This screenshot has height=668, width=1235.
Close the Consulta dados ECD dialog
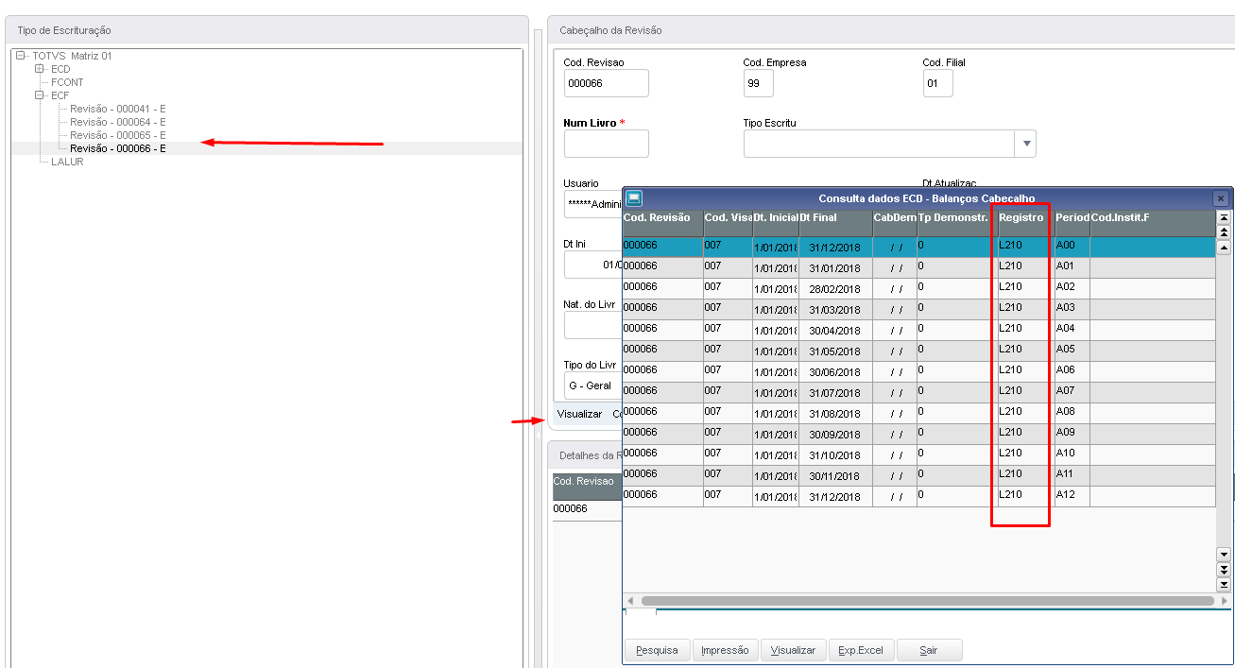(1220, 198)
